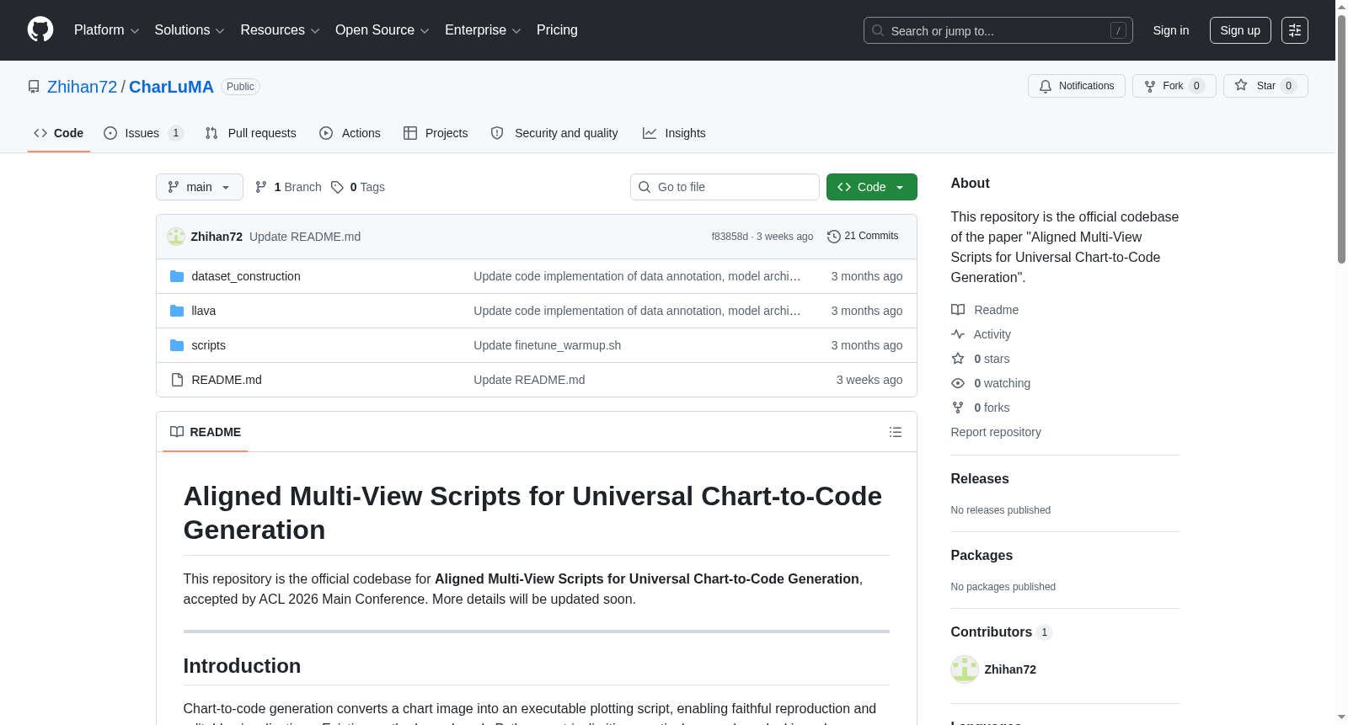
Task: Open the scripts folder
Action: [x=208, y=345]
